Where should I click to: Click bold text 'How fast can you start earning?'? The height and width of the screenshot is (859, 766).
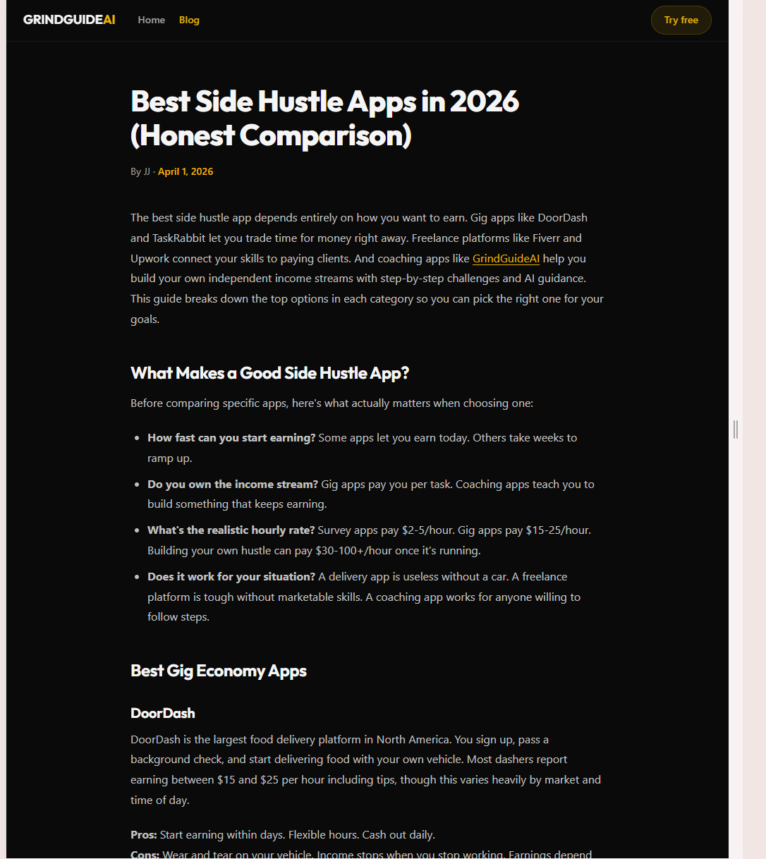click(x=231, y=438)
